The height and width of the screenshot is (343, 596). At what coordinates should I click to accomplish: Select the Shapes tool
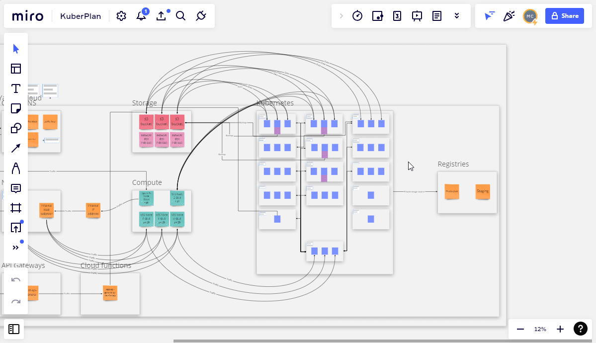pyautogui.click(x=15, y=128)
